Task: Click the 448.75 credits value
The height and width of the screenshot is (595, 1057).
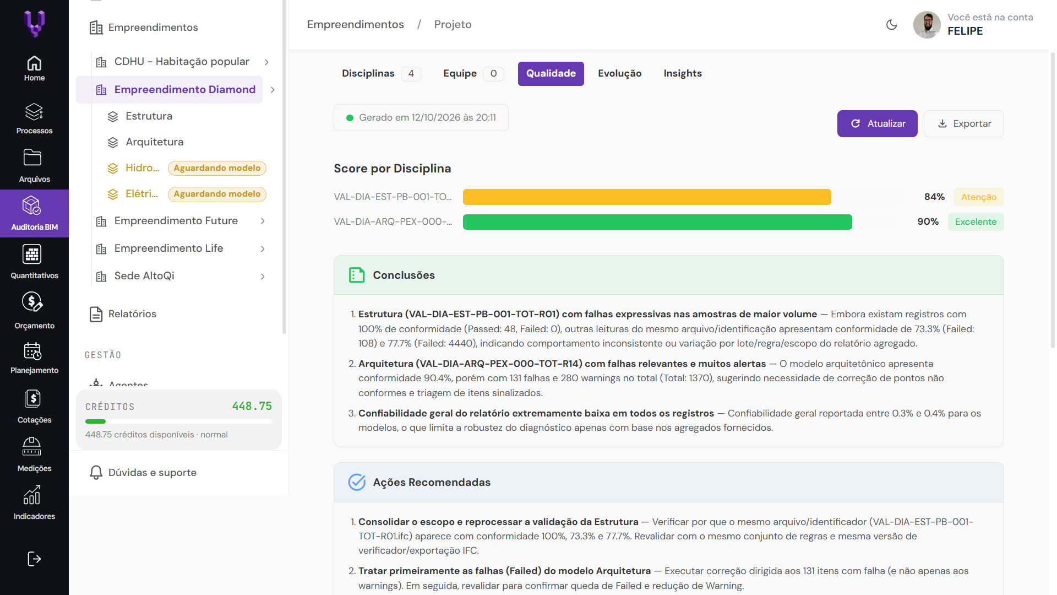Action: 252,406
